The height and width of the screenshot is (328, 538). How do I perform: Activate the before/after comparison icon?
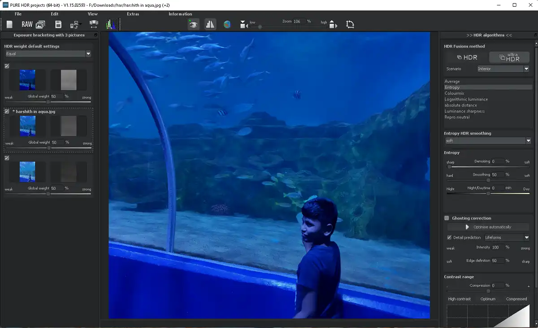point(210,25)
